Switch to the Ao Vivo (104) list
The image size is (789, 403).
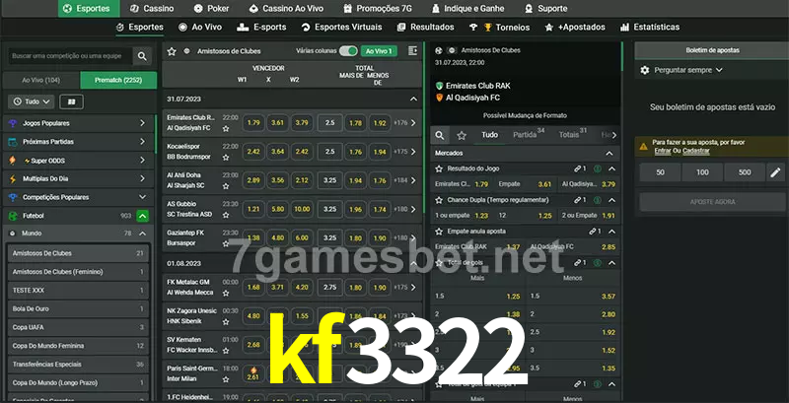point(40,79)
